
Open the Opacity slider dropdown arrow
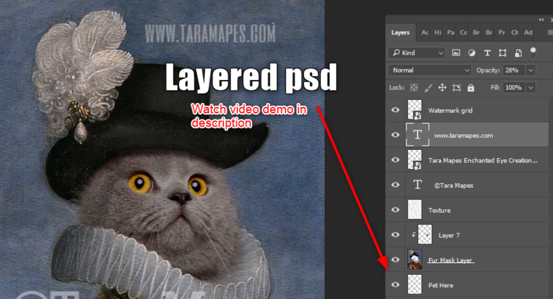531,70
